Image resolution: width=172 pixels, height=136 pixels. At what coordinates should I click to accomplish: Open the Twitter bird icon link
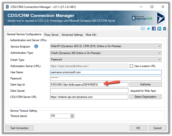pyautogui.click(x=148, y=29)
